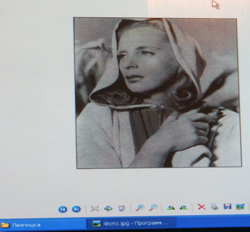Click the blank viewer background left of photo
The width and height of the screenshot is (250, 232).
coord(37,95)
